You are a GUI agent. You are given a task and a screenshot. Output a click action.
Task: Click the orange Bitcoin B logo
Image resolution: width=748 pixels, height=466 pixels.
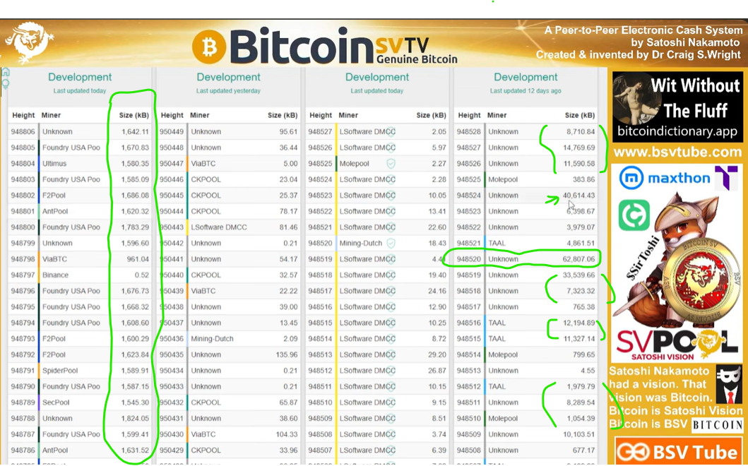209,47
